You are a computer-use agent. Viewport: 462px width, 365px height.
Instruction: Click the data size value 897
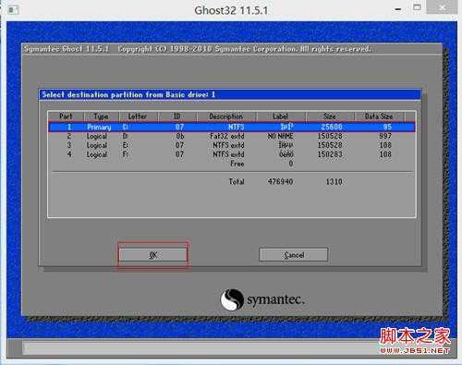pos(385,136)
